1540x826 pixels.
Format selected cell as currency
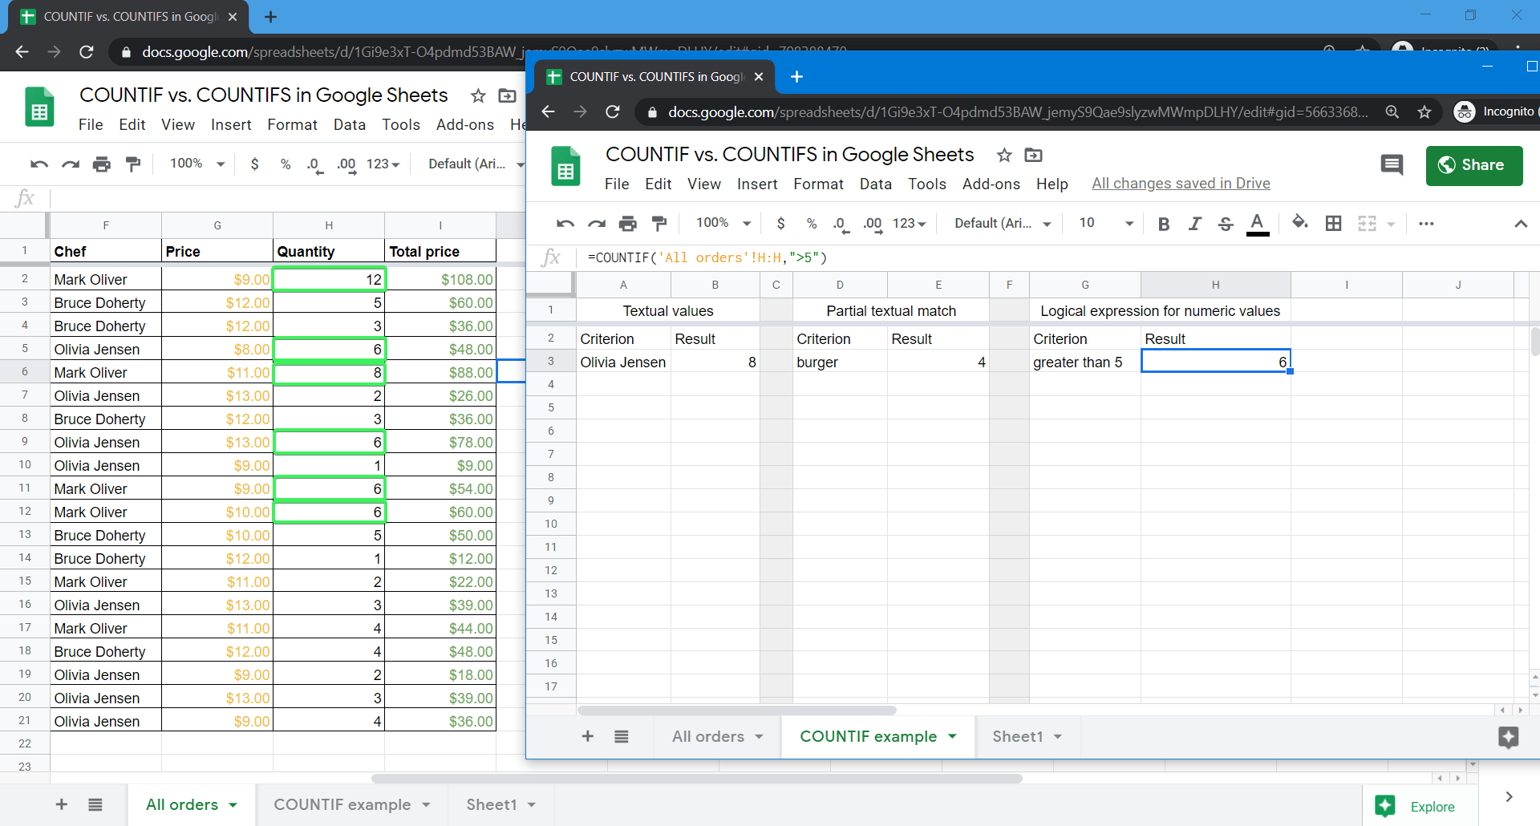(x=781, y=224)
